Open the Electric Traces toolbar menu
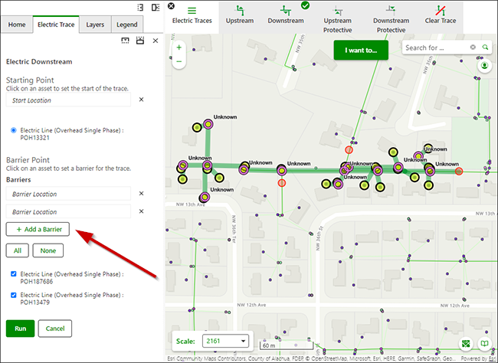Screen dimensions: 498x363 (x=192, y=15)
